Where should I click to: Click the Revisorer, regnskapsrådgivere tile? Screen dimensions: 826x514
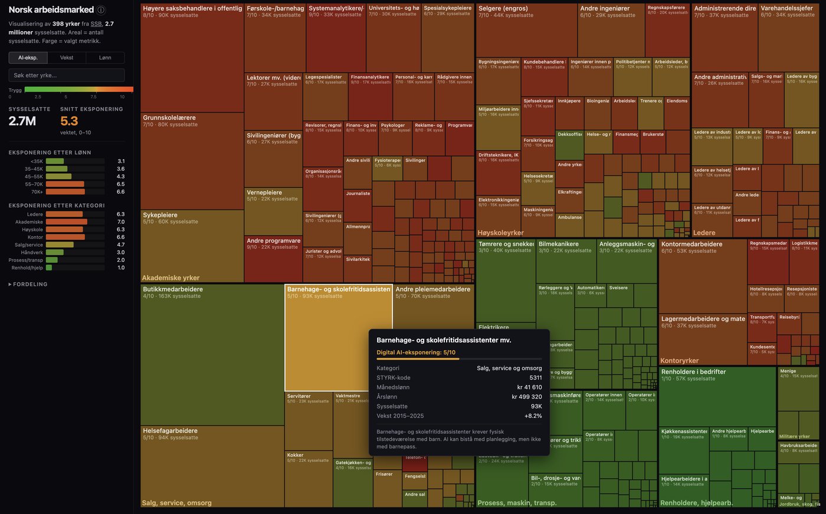tap(323, 144)
